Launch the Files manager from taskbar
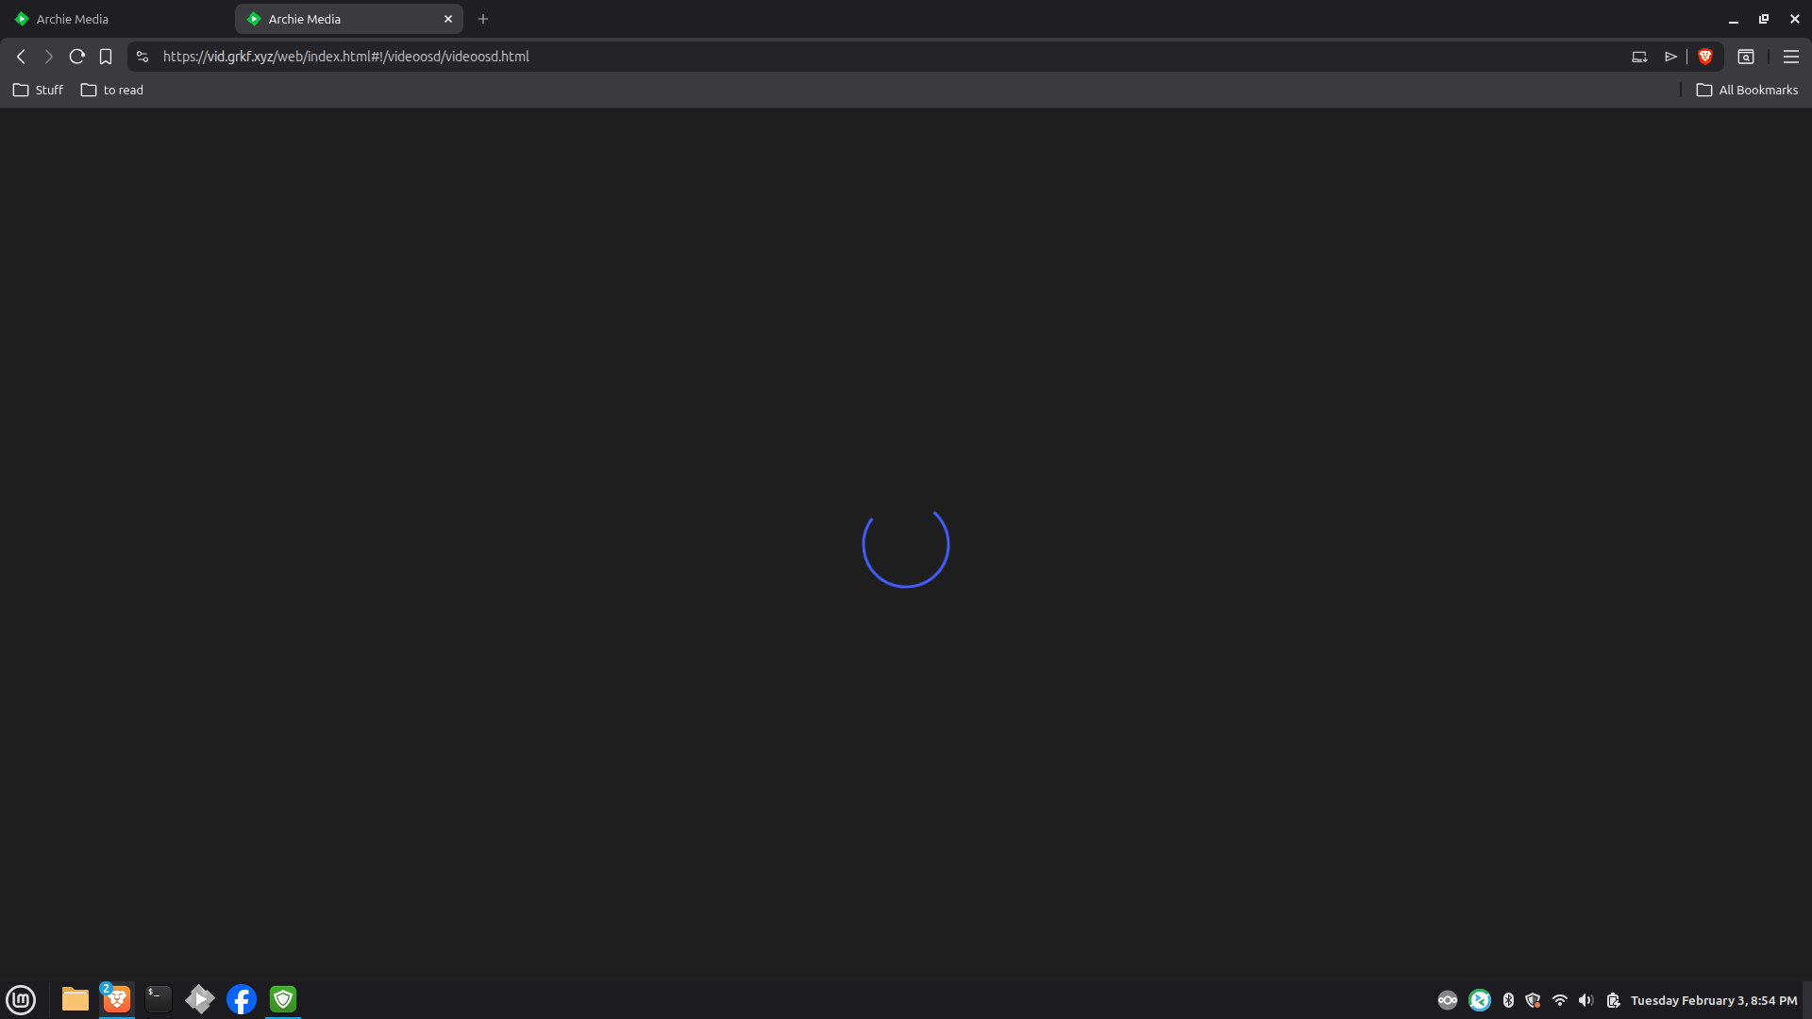Screen dimensions: 1812x1019 tap(75, 999)
